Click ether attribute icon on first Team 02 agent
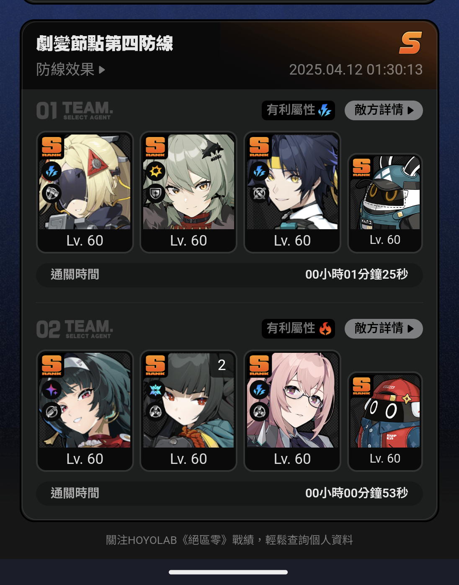This screenshot has height=585, width=459. click(x=52, y=390)
